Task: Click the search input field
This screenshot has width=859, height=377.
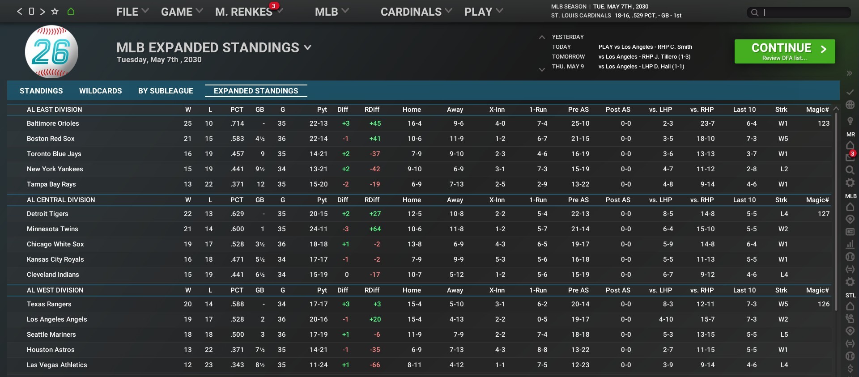Action: (x=805, y=13)
